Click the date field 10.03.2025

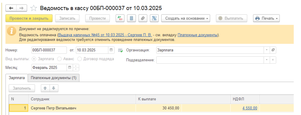pyautogui.click(x=92, y=50)
